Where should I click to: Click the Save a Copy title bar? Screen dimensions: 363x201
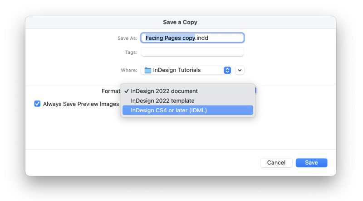point(181,23)
